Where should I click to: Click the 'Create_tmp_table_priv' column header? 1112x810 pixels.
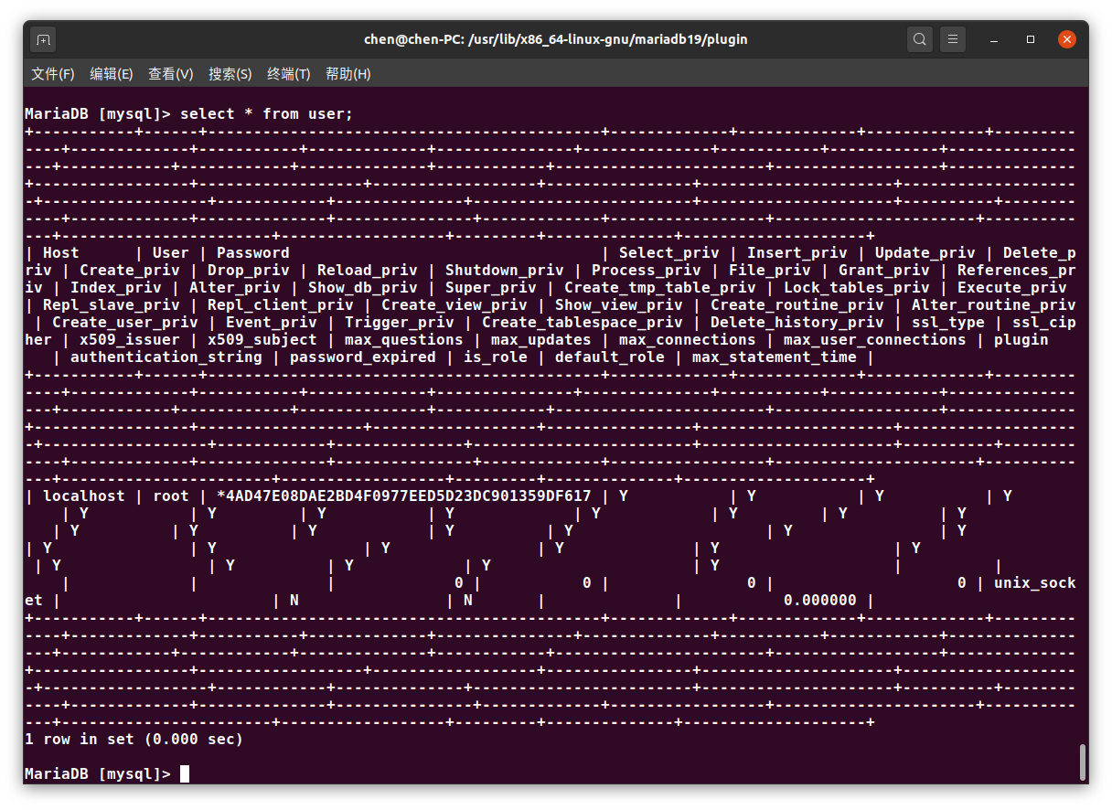[660, 288]
